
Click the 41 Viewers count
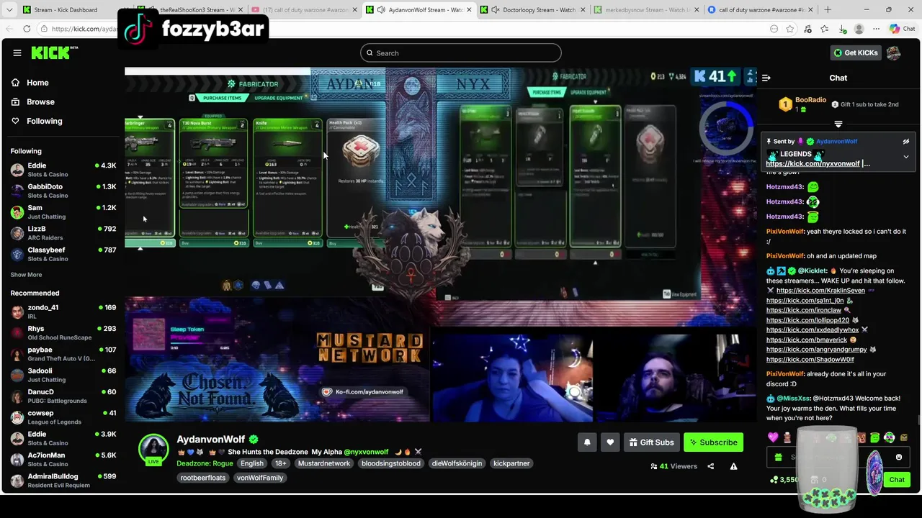point(674,466)
